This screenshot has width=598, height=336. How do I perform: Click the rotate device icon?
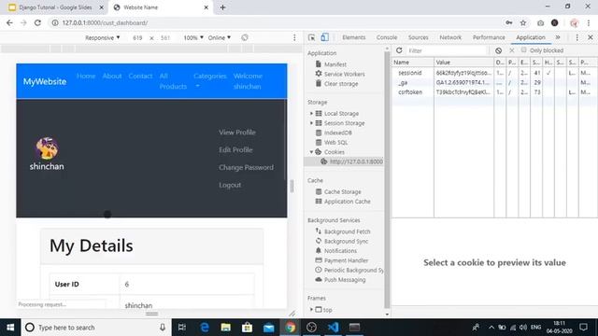(245, 37)
